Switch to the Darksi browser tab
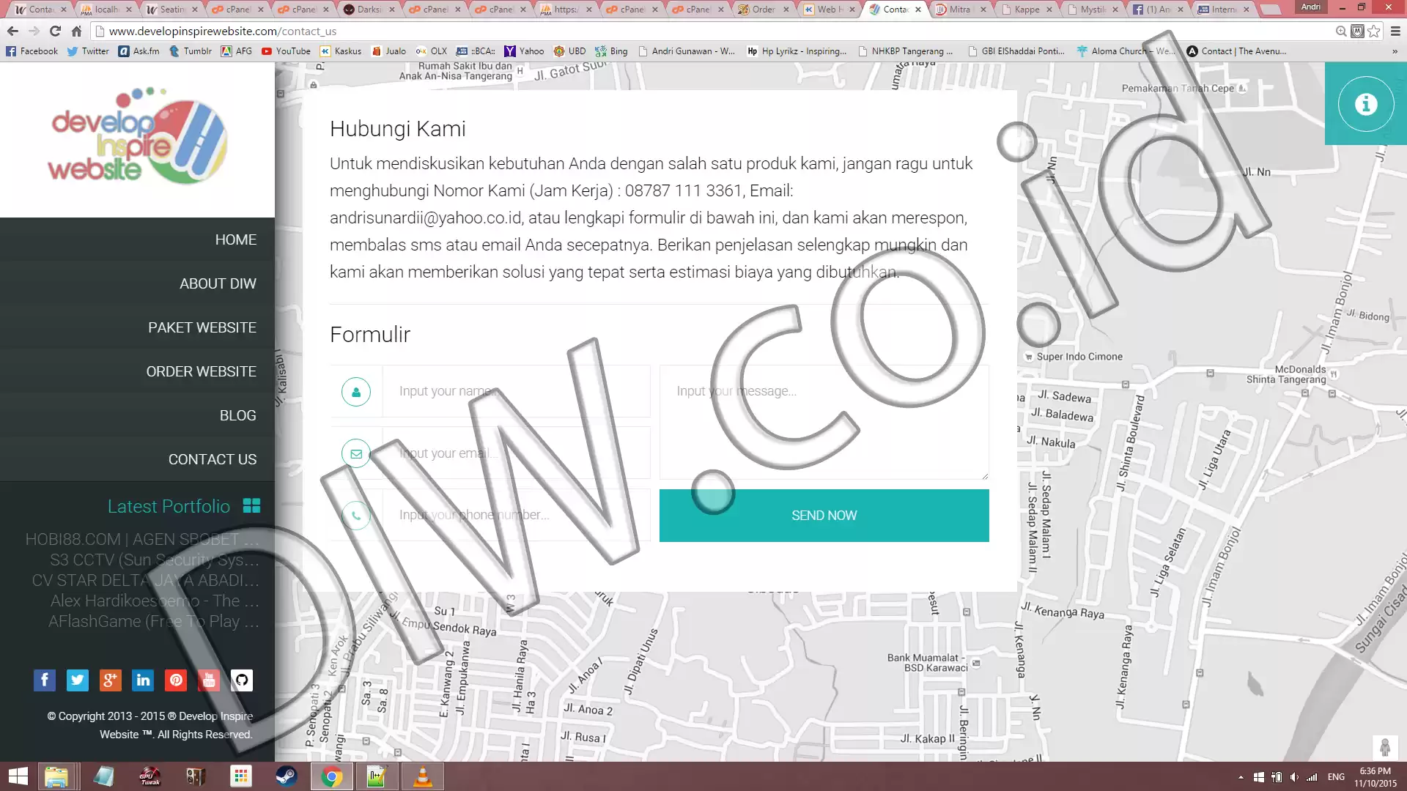The width and height of the screenshot is (1407, 791). [369, 10]
